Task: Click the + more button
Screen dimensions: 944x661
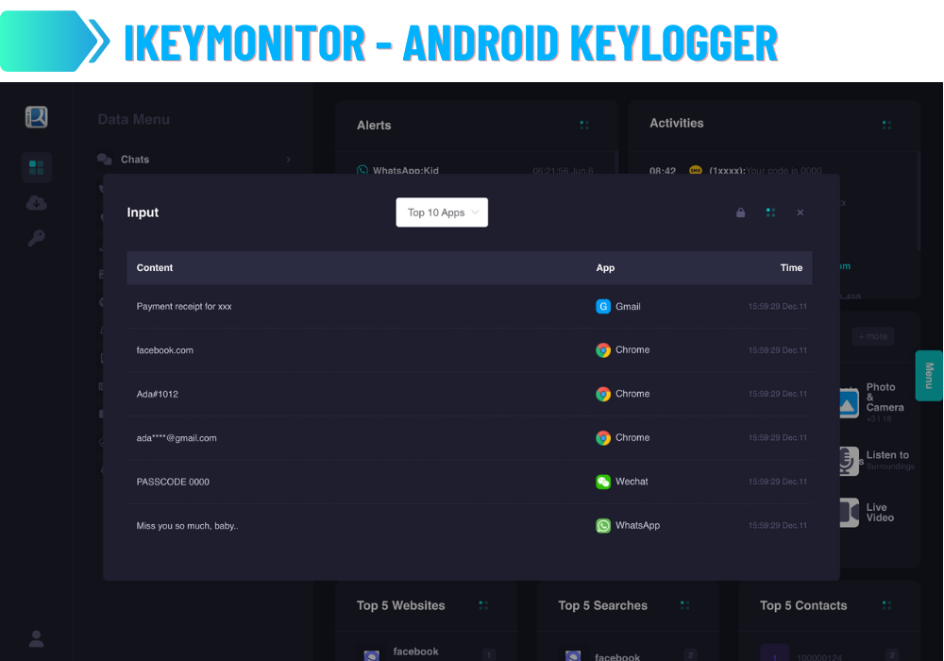Action: pyautogui.click(x=873, y=336)
